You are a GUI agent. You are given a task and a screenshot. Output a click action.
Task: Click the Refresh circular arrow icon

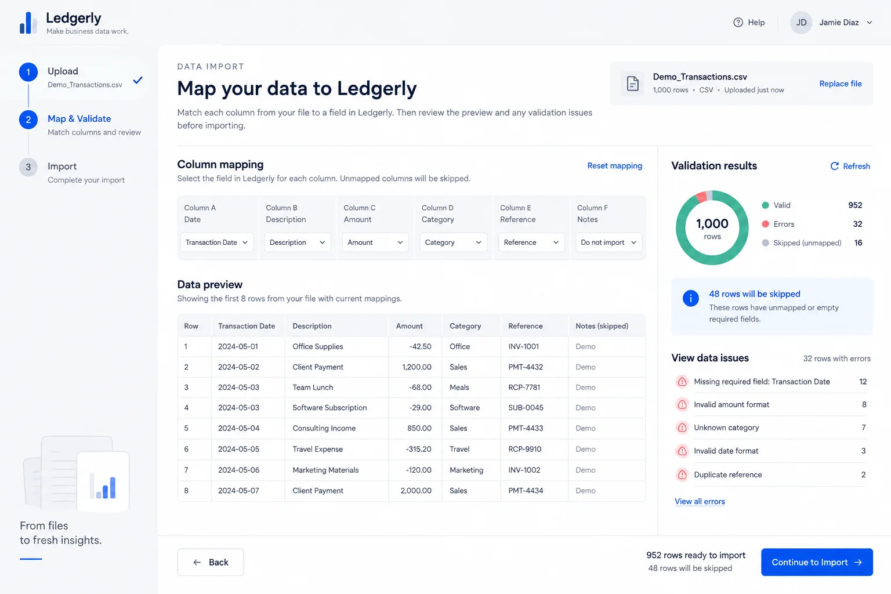point(835,166)
